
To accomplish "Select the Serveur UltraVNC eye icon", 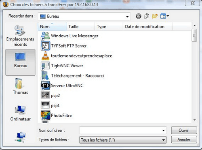I will pyautogui.click(x=45, y=86).
